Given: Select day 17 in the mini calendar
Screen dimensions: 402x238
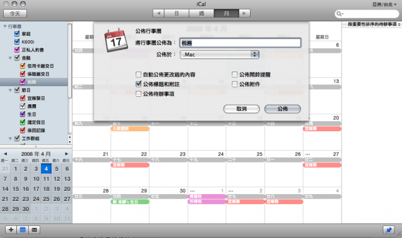Looking at the screenshot, I should click(x=36, y=189).
